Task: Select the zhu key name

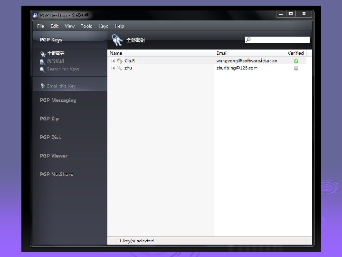Action: (x=128, y=68)
